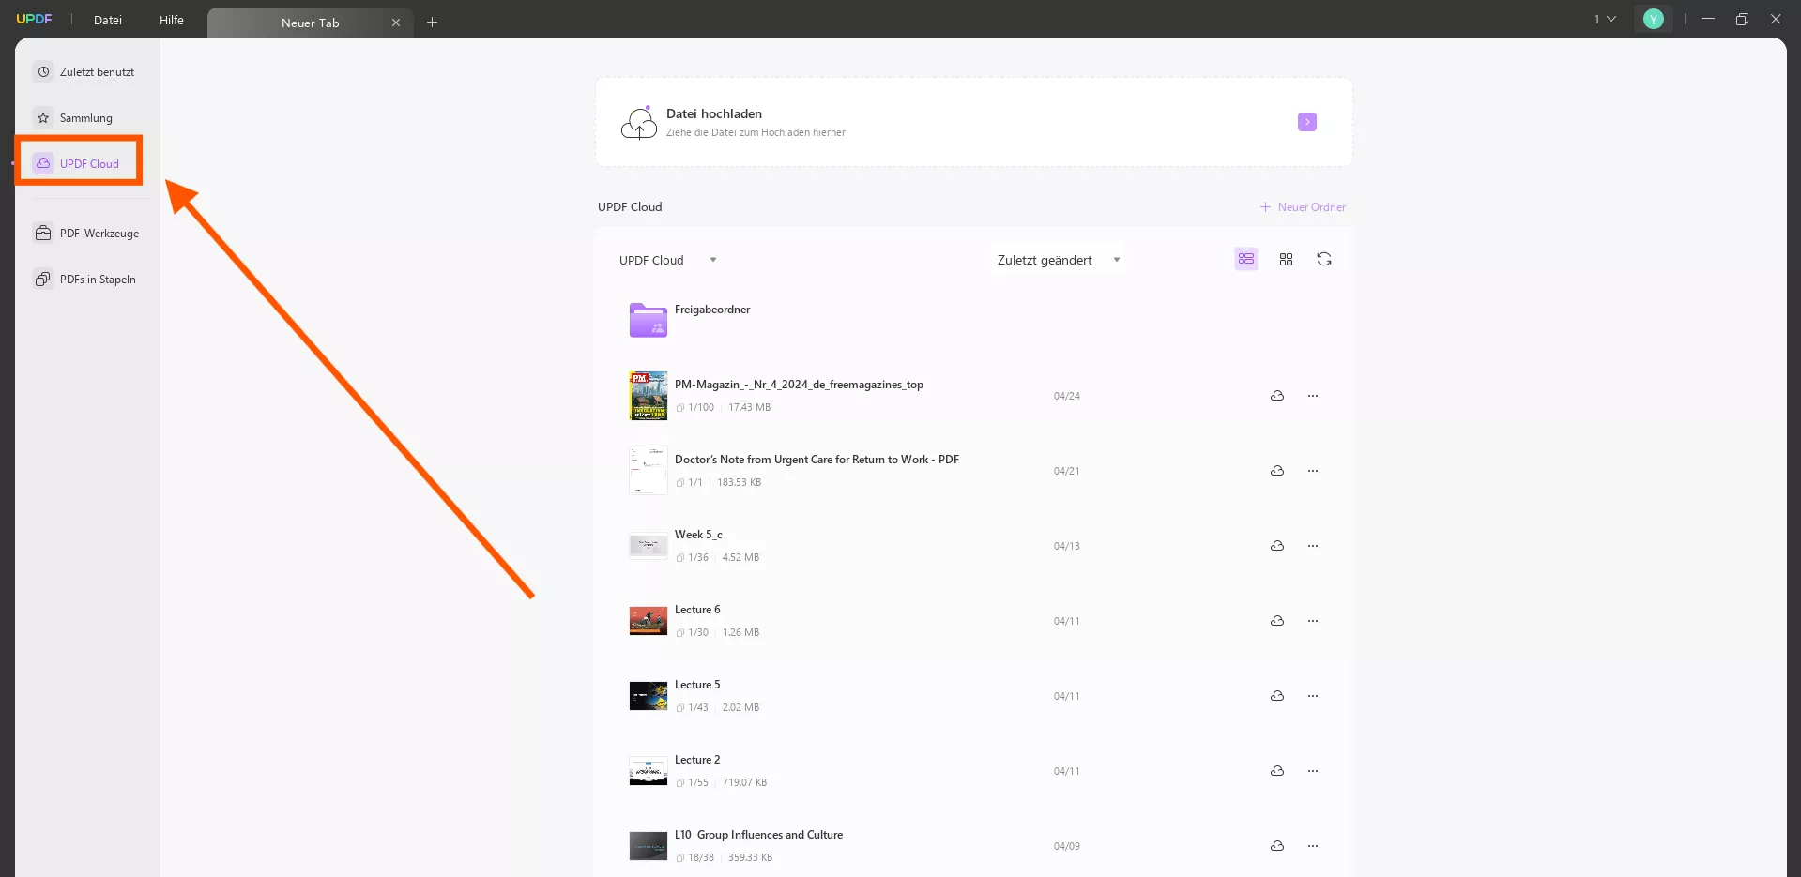1801x877 pixels.
Task: Add a new tab with plus button
Action: tap(433, 22)
